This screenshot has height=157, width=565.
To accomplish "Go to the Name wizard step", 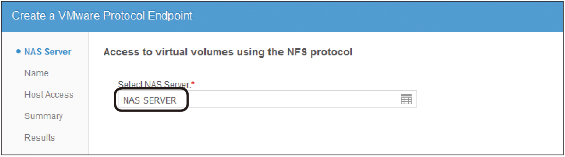I will (36, 73).
